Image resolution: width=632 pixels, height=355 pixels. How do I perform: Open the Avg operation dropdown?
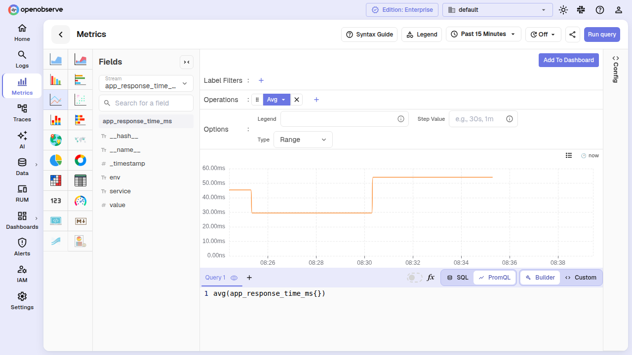(276, 100)
